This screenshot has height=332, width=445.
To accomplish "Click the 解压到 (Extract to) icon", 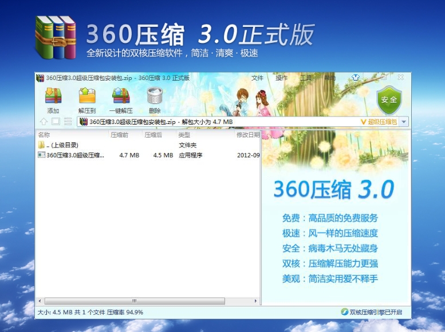I will (87, 96).
